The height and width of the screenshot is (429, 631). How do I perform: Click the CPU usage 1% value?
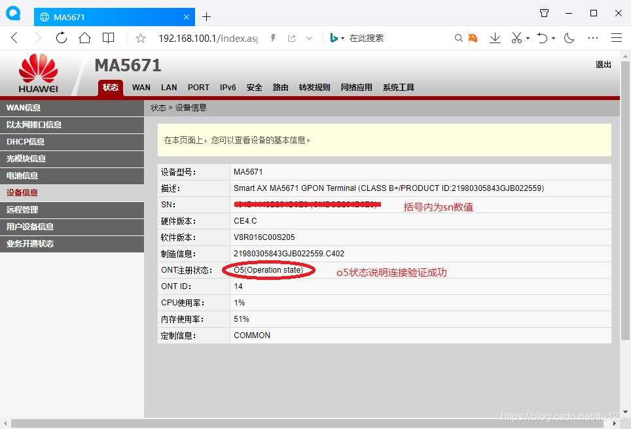pos(240,303)
